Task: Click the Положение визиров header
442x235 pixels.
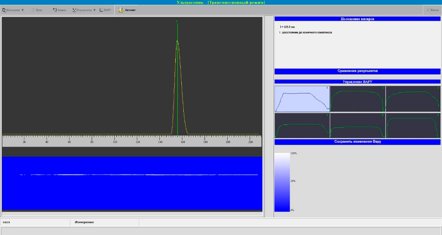Action: click(358, 19)
